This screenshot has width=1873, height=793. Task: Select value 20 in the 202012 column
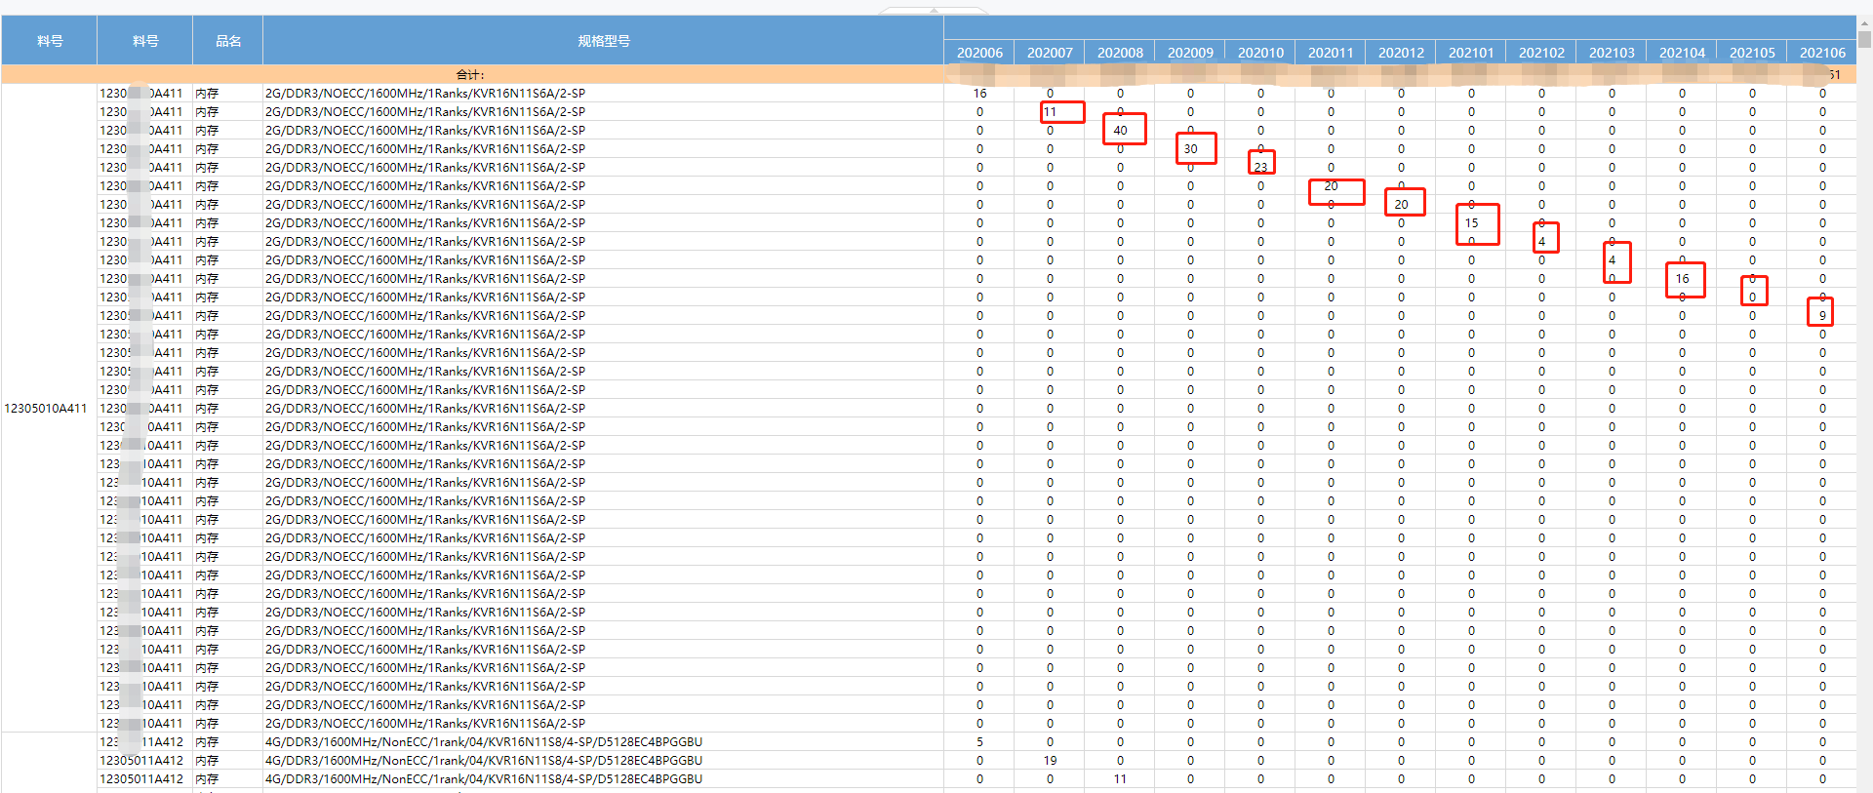(x=1401, y=205)
